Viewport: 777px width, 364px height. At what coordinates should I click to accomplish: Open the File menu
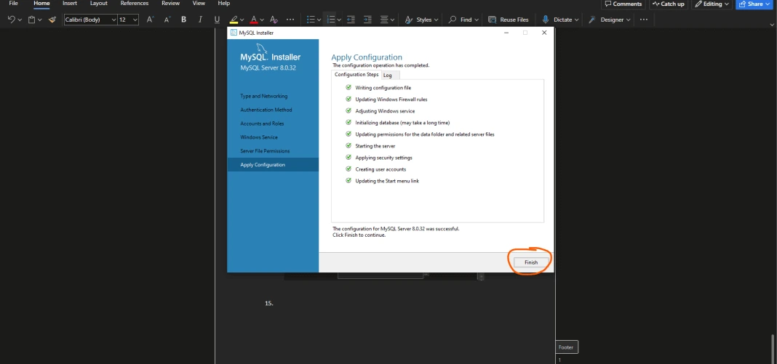13,4
